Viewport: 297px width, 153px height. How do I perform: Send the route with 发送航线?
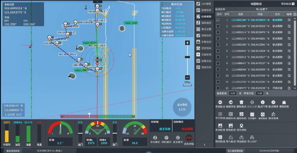(220, 126)
